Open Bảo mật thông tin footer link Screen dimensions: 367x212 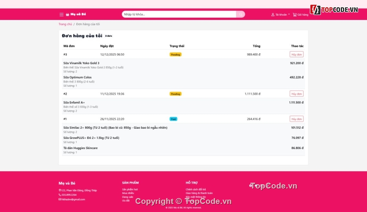click(196, 197)
